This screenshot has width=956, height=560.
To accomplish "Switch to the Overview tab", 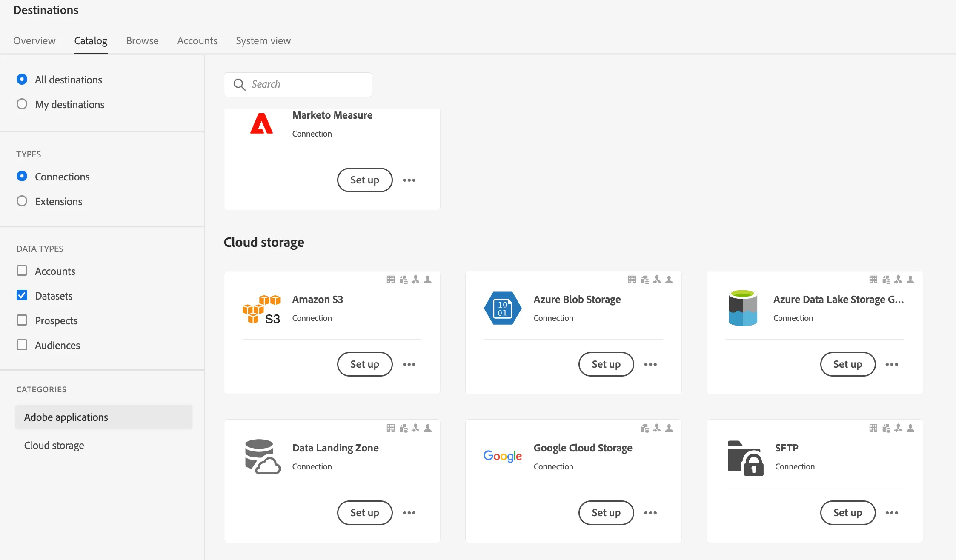I will [x=34, y=41].
